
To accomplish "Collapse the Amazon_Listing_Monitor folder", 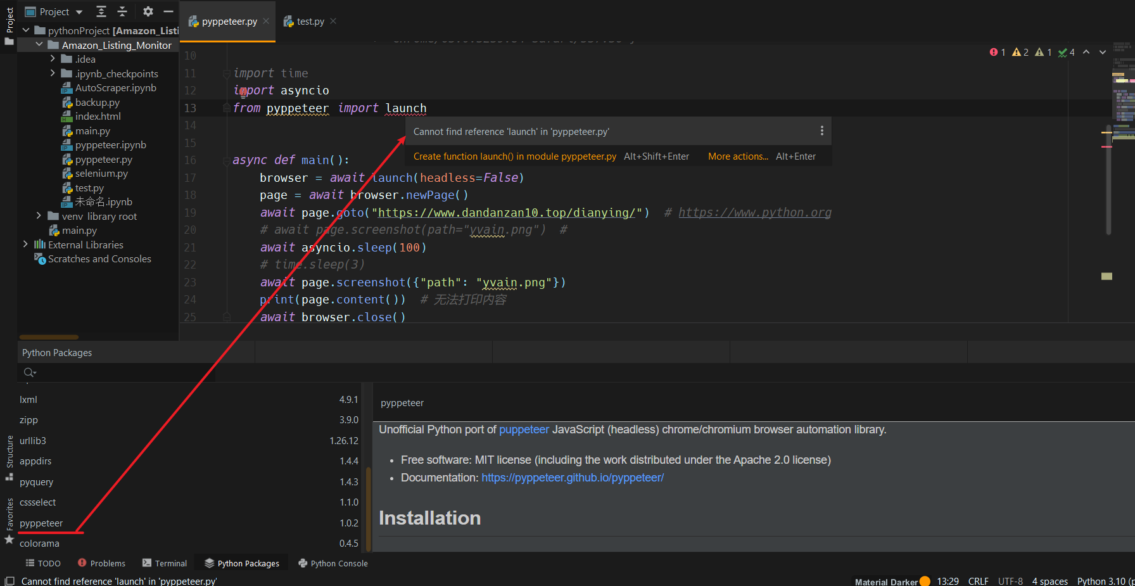I will pos(40,44).
